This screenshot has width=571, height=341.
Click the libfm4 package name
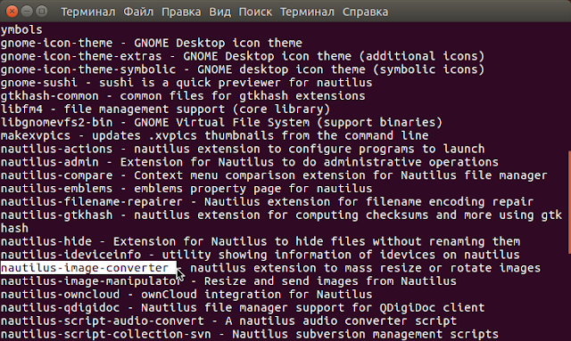21,109
